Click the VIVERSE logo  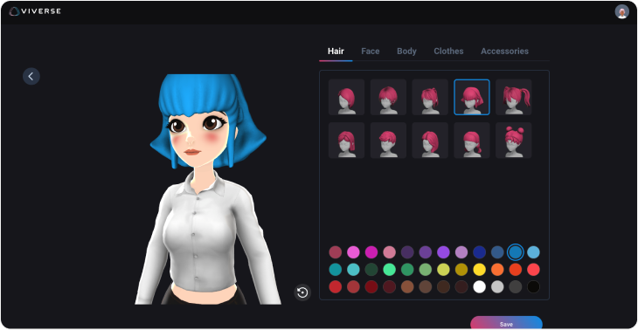pos(35,11)
